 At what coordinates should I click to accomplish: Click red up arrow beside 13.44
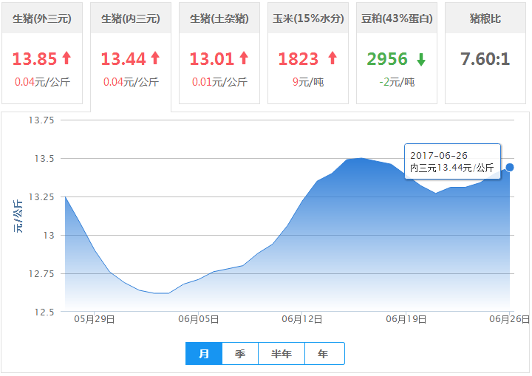coord(155,58)
